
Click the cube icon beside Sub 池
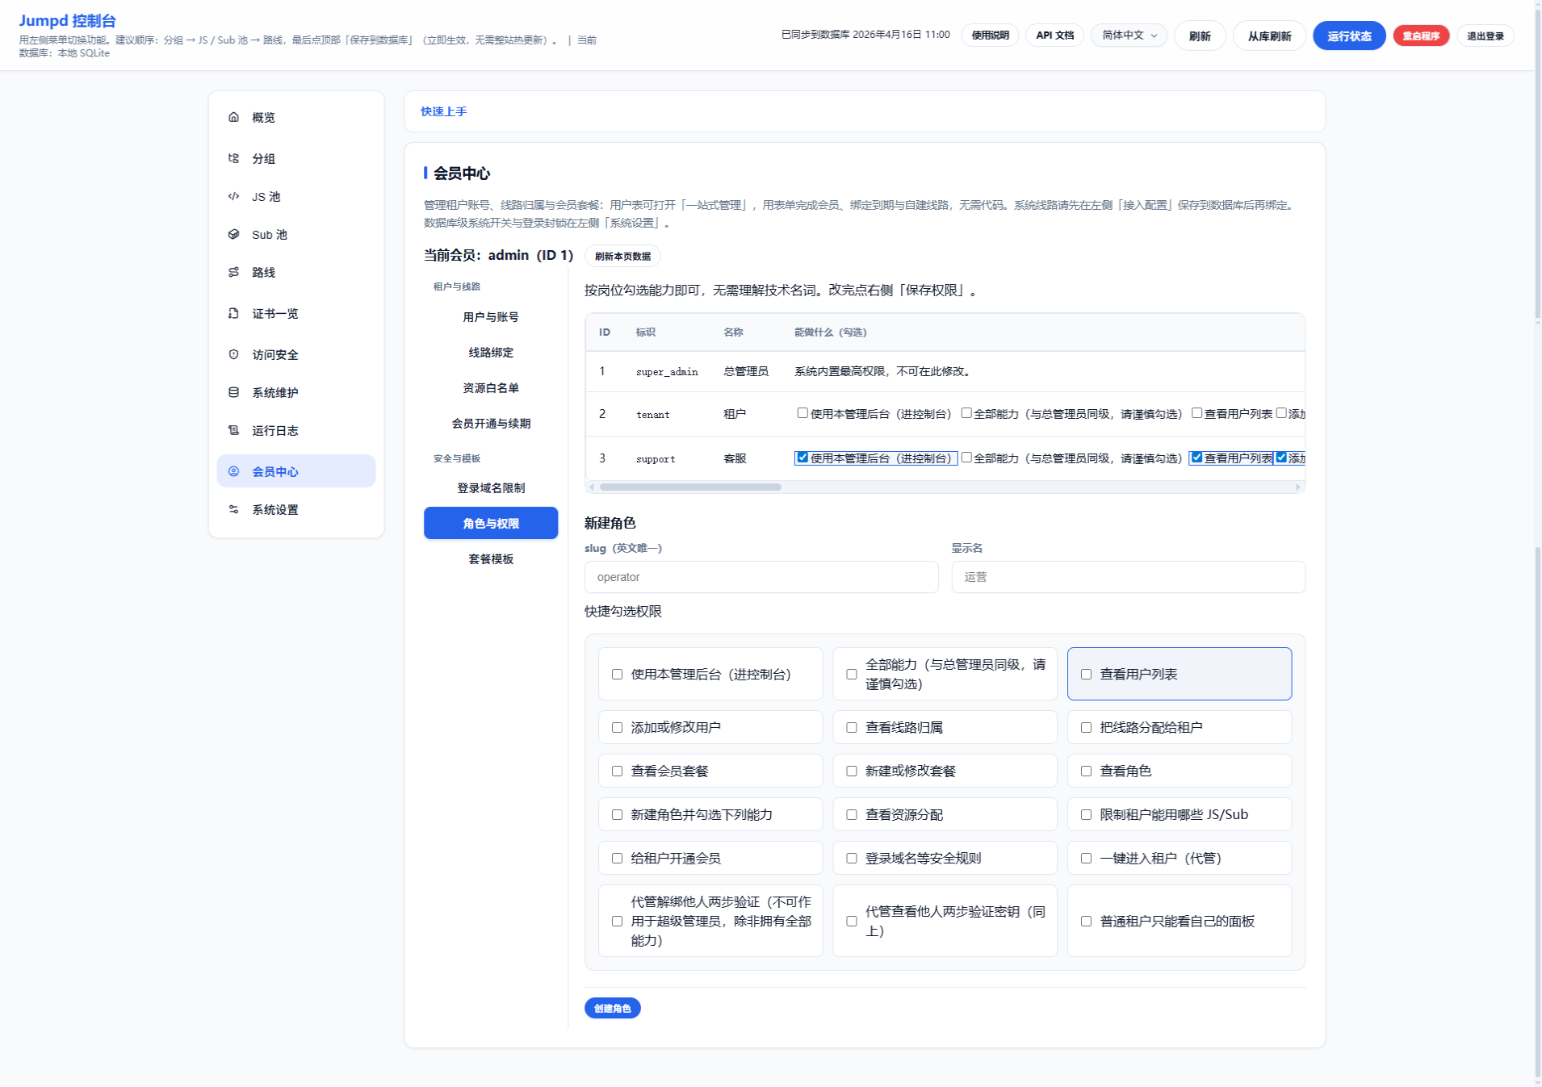pyautogui.click(x=233, y=234)
